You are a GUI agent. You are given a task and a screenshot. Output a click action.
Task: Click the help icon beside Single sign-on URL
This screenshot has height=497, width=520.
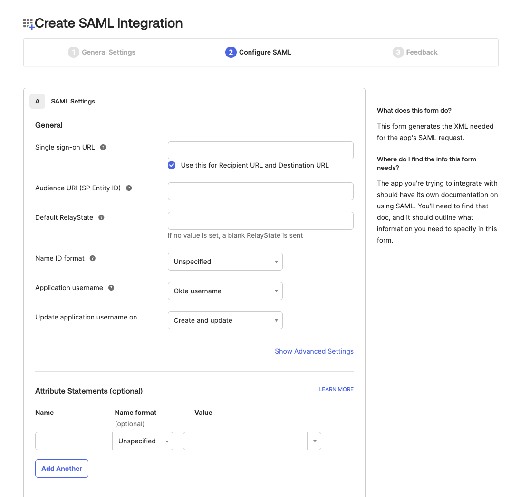tap(103, 147)
